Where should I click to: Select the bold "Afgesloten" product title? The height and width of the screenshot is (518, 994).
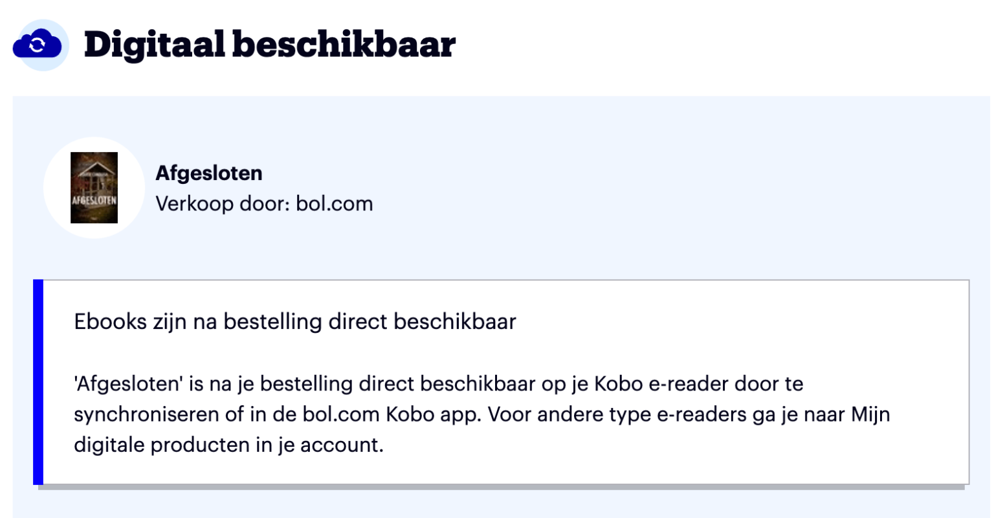click(x=209, y=173)
